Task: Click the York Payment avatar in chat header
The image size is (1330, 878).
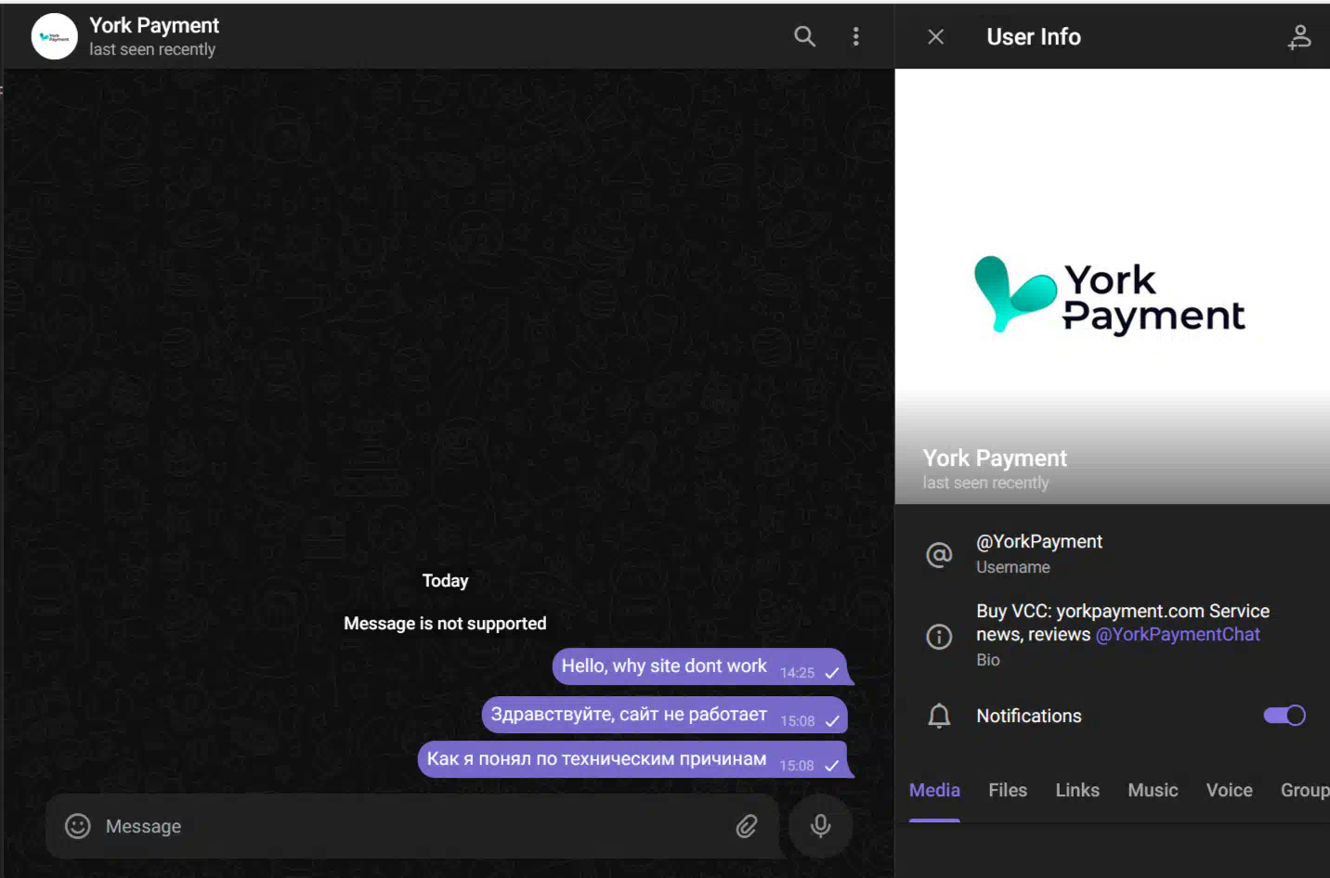Action: (55, 36)
